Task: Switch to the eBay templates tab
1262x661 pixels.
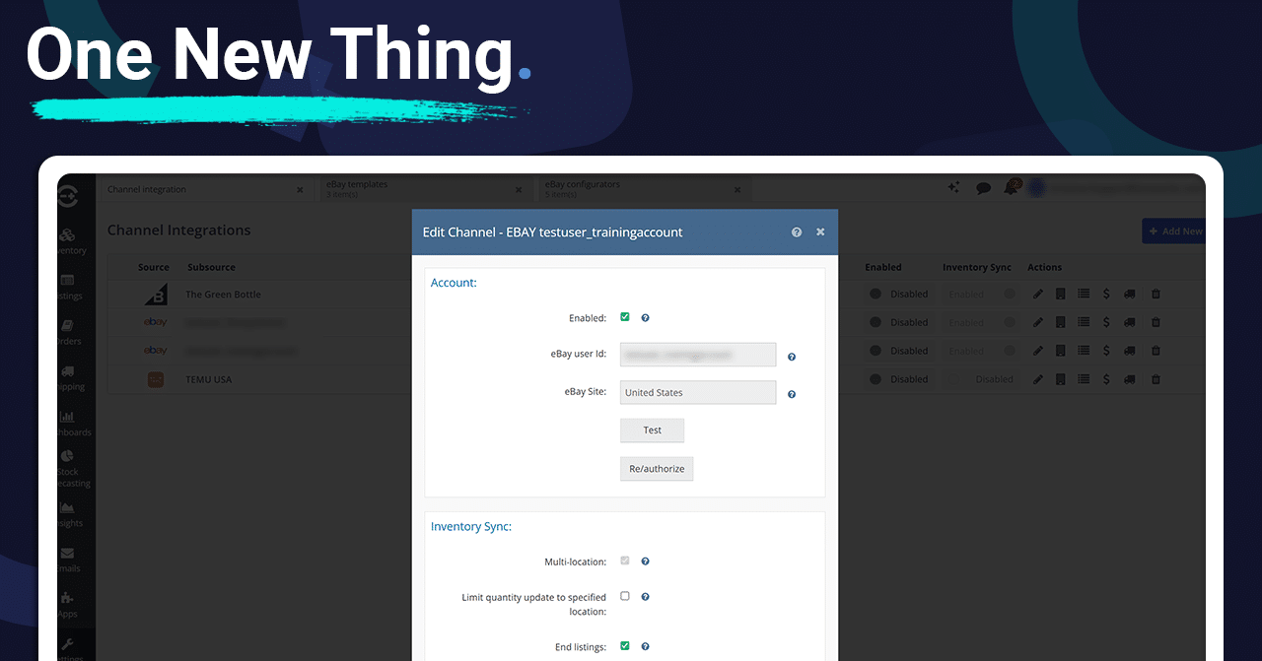Action: click(x=414, y=189)
